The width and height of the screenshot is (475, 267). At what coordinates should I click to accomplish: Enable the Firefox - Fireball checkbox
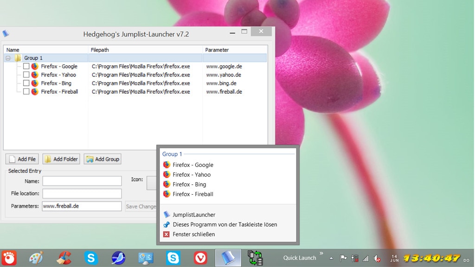26,91
